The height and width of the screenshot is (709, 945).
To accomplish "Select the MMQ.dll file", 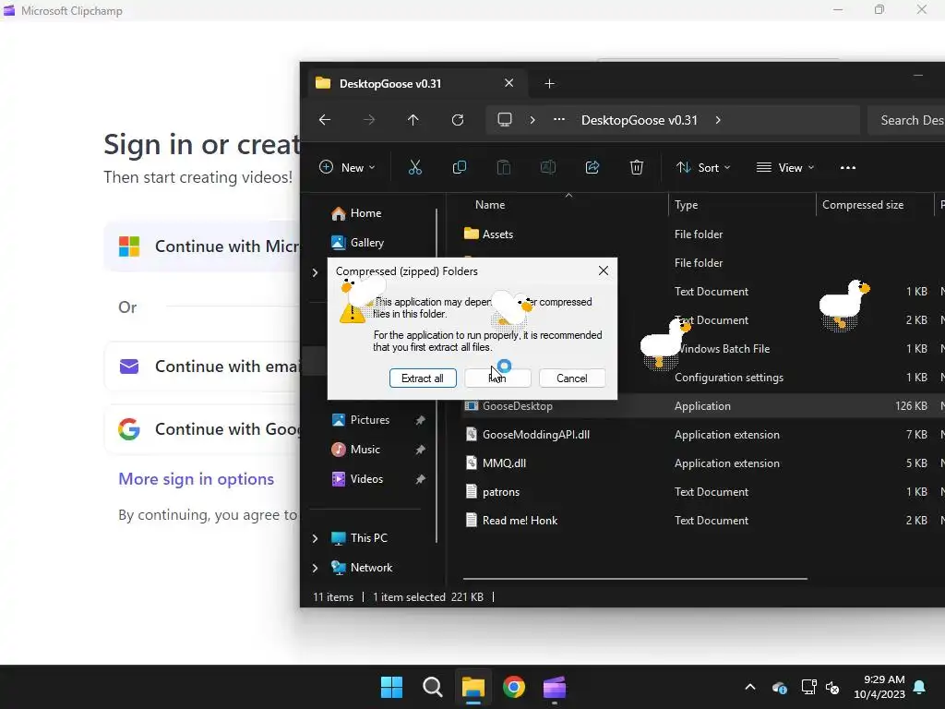I will coord(496,463).
